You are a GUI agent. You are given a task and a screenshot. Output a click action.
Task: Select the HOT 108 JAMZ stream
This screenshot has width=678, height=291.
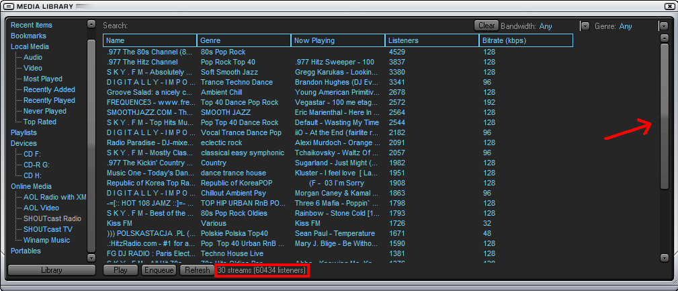[150, 203]
